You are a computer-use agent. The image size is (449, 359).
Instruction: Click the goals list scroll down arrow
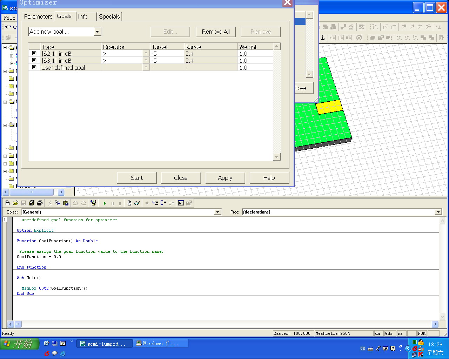tap(277, 157)
